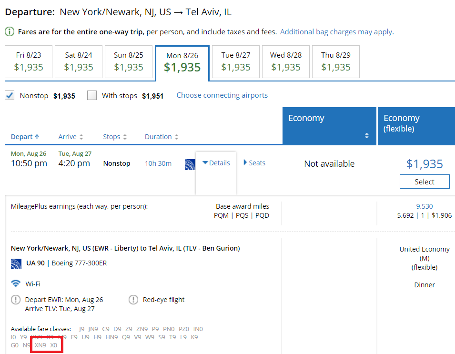Enable the With stops checkbox
The image size is (455, 354).
point(92,95)
